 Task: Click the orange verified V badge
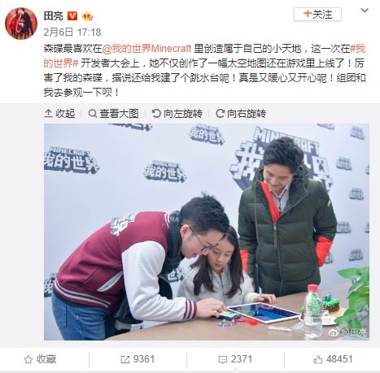click(x=72, y=16)
